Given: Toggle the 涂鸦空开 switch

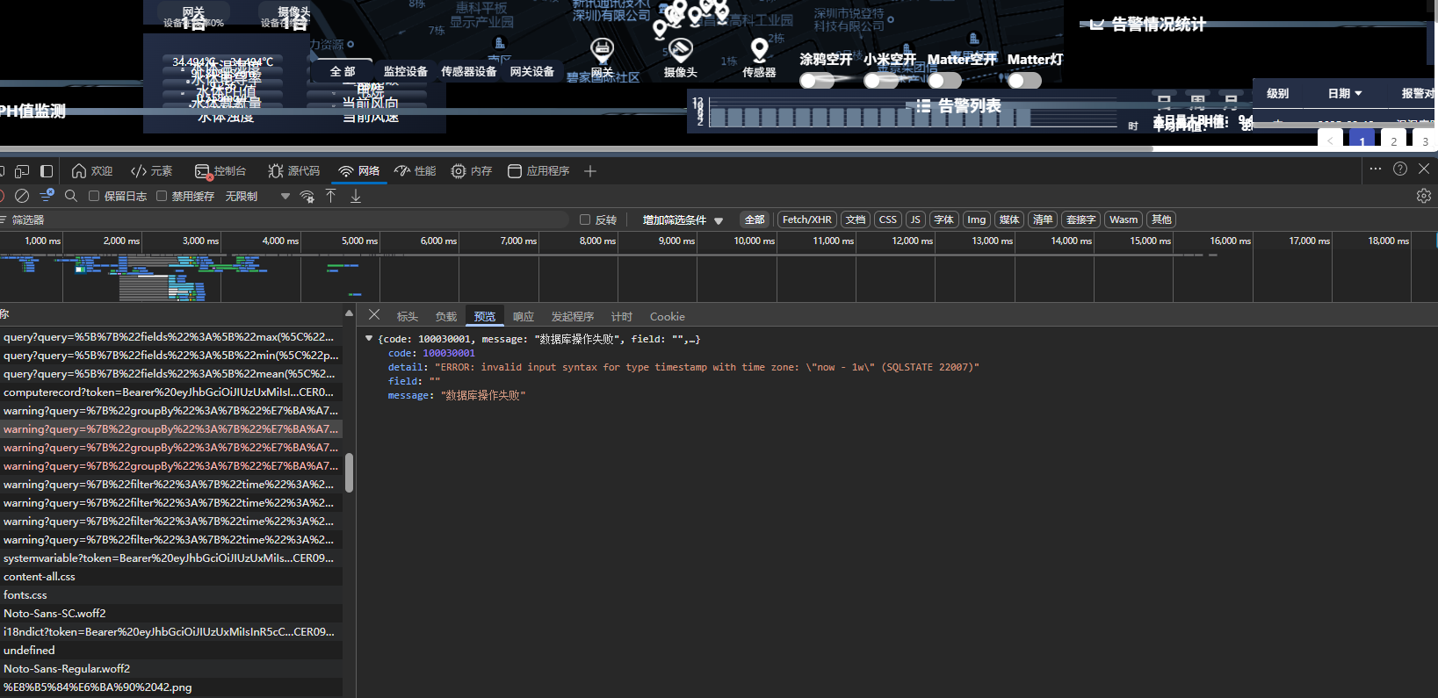Looking at the screenshot, I should (x=817, y=81).
